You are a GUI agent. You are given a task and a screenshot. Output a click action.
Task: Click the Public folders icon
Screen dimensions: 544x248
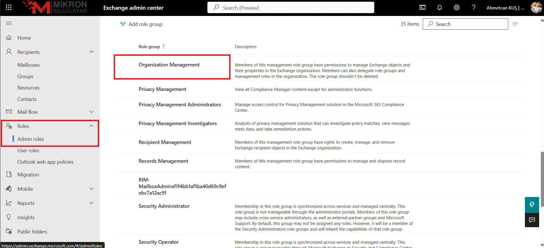[9, 231]
